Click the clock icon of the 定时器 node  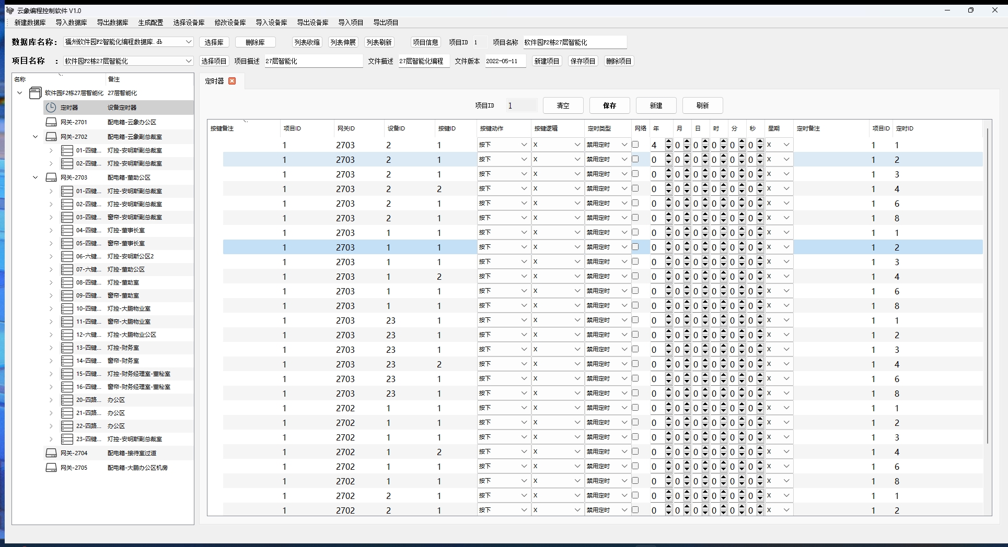(51, 108)
